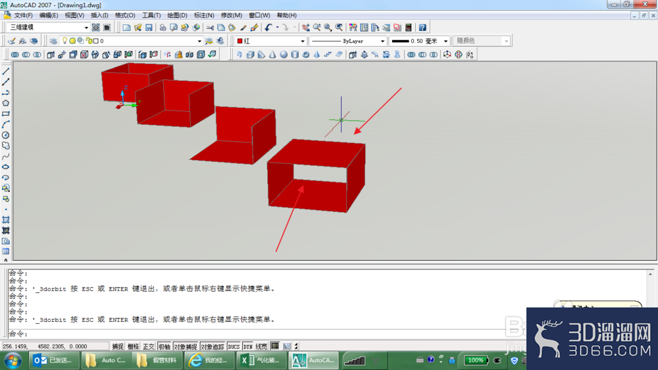This screenshot has height=370, width=658.
Task: Open Internet Explorer 我的经... taskbar button
Action: click(209, 360)
